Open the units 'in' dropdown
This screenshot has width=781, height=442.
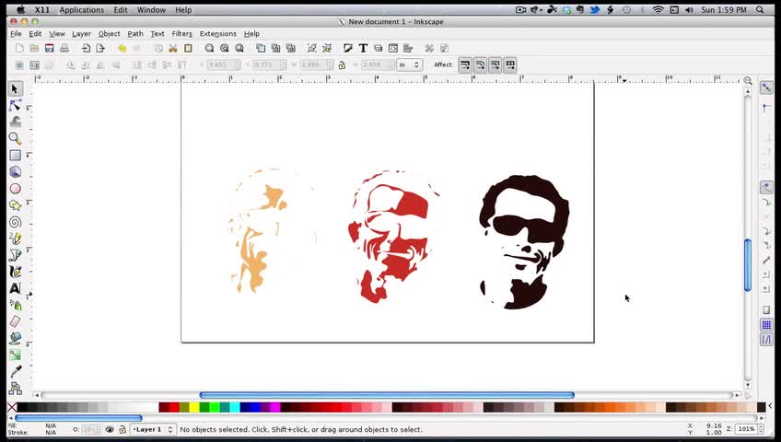coord(410,64)
